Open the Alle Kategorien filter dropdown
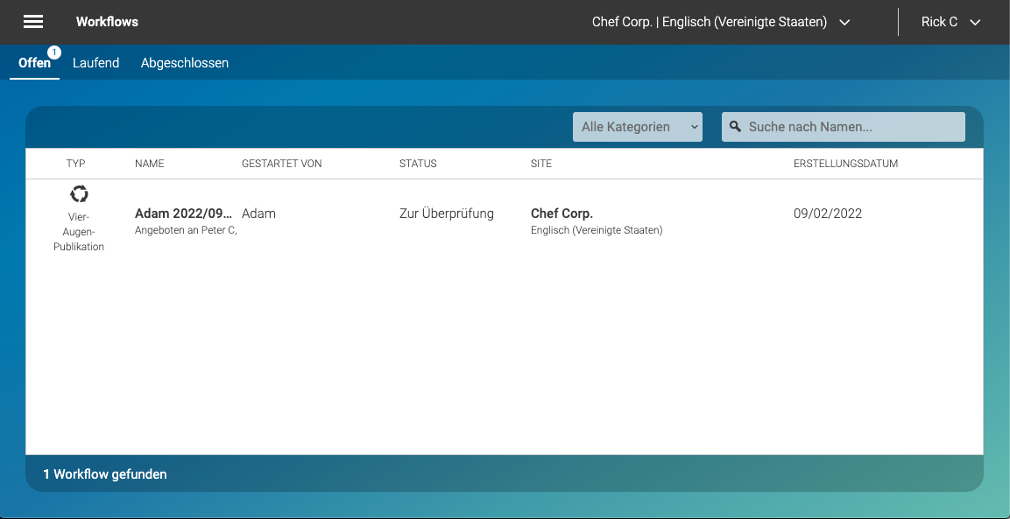This screenshot has height=519, width=1010. click(x=637, y=126)
